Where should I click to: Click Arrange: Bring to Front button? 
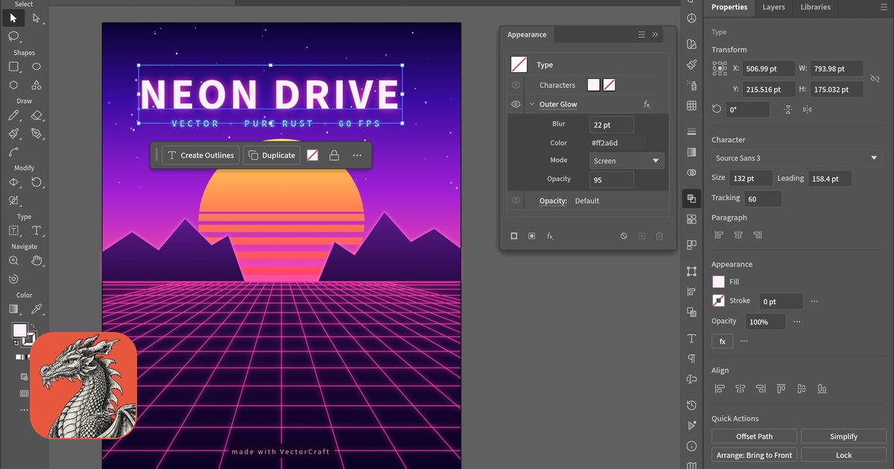[x=755, y=455]
